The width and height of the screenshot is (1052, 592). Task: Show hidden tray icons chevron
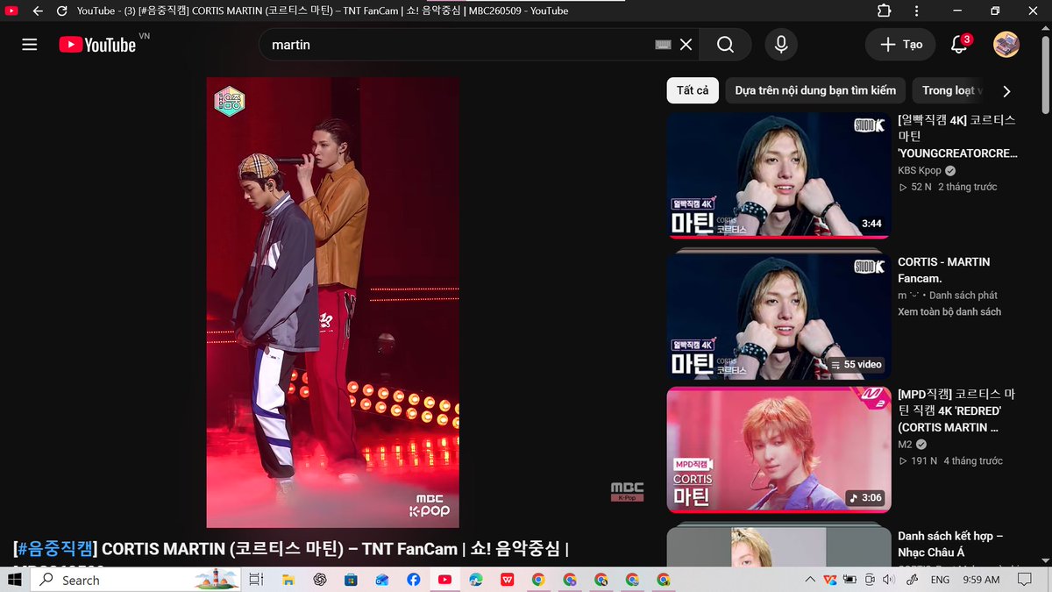pos(809,580)
